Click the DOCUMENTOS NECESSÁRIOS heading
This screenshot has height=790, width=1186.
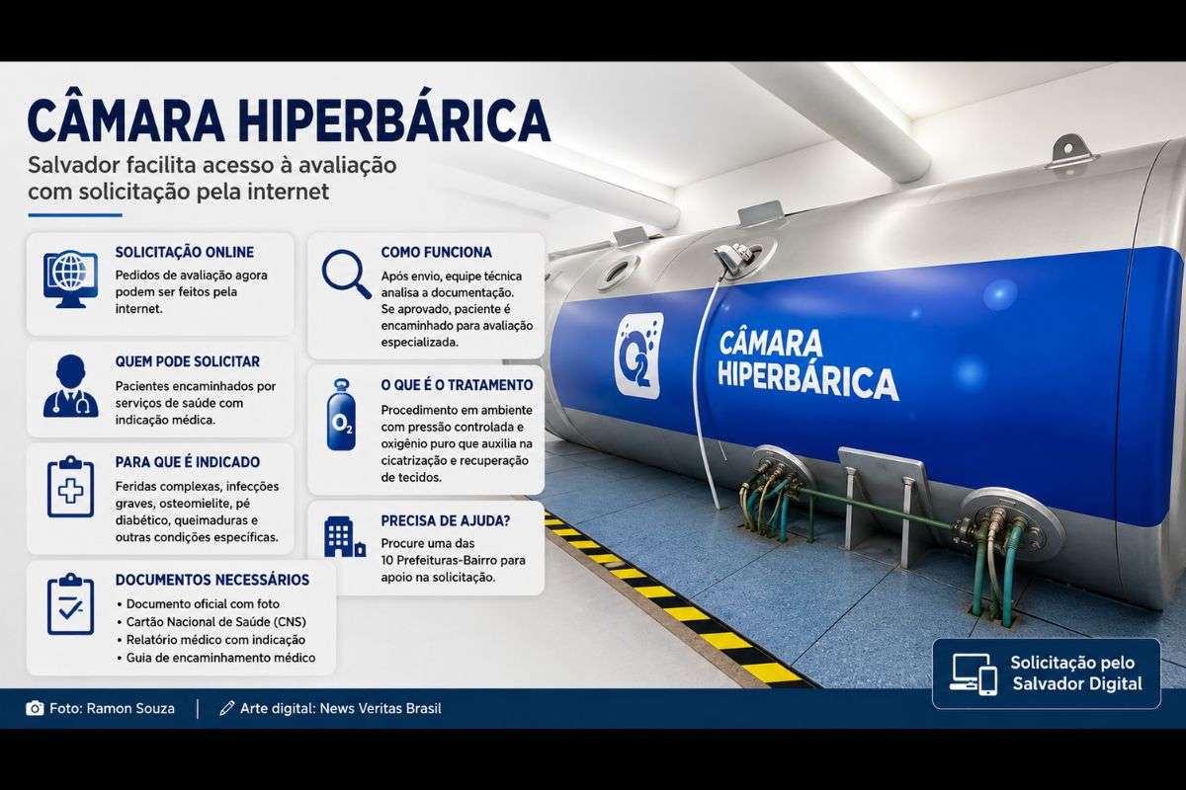coord(212,580)
